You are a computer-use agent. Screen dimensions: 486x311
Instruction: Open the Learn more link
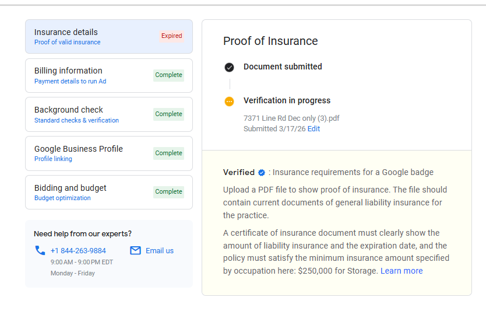402,271
